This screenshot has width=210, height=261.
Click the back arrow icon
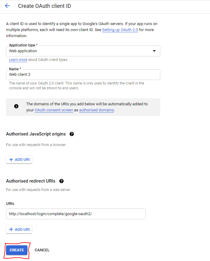(x=7, y=6)
